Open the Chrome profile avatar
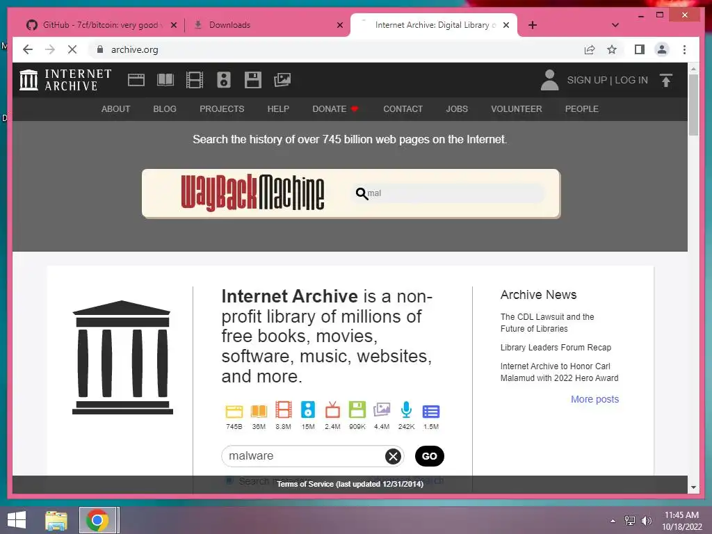This screenshot has width=712, height=534. [662, 49]
